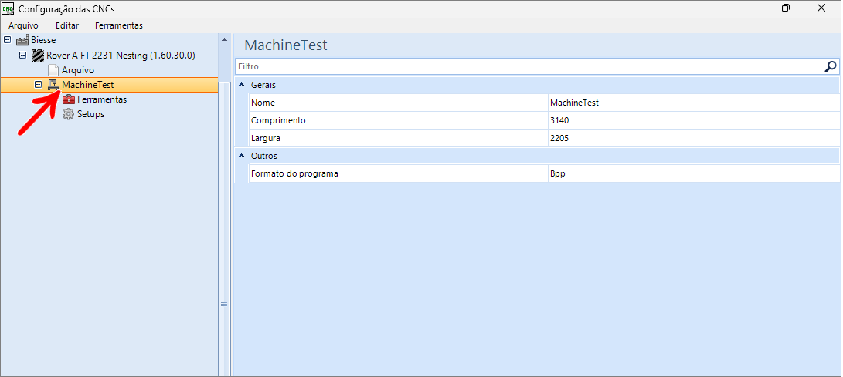This screenshot has height=377, width=843.
Task: Collapse the Outros section
Action: (242, 156)
